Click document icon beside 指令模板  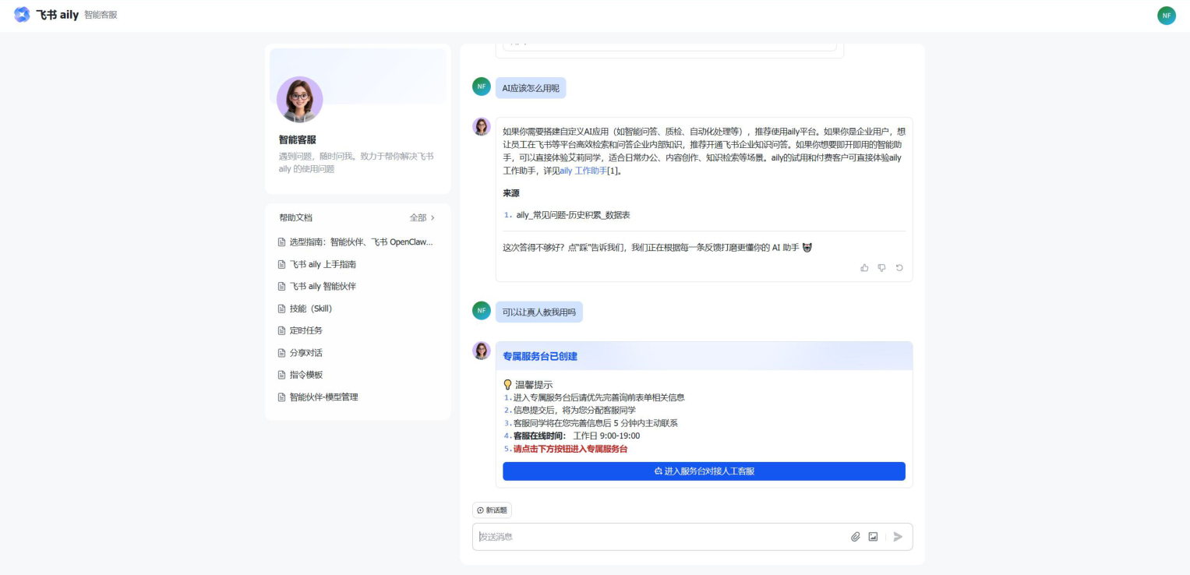(x=282, y=375)
